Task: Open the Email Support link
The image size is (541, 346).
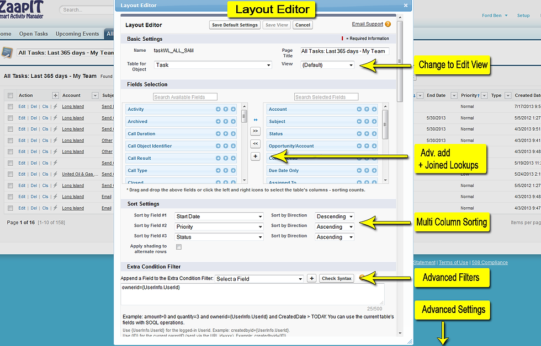Action: (x=368, y=24)
